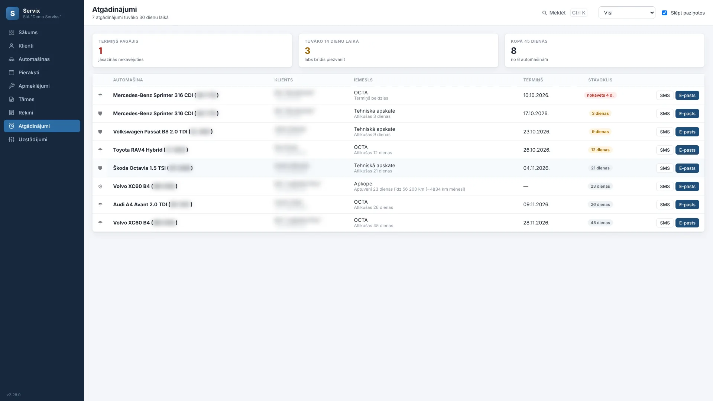
Task: Click umbrella icon of Sprinter OCTA row
Action: coord(100,95)
